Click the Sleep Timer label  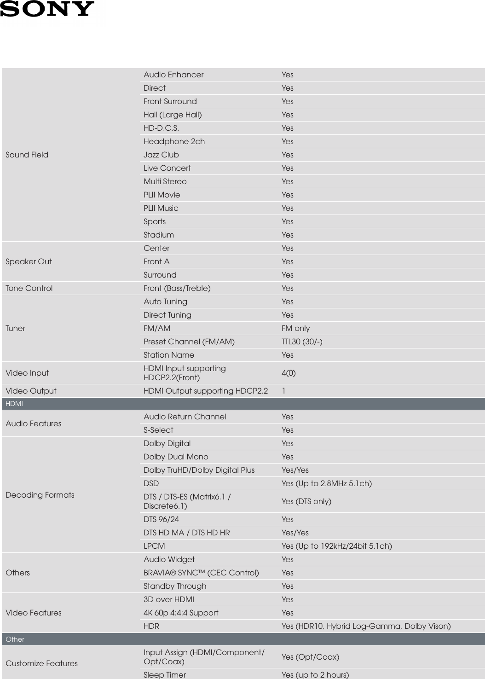click(165, 675)
